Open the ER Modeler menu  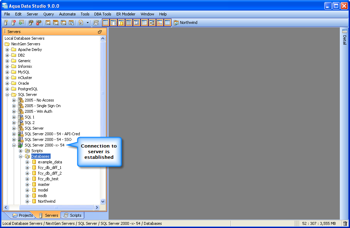(x=126, y=14)
